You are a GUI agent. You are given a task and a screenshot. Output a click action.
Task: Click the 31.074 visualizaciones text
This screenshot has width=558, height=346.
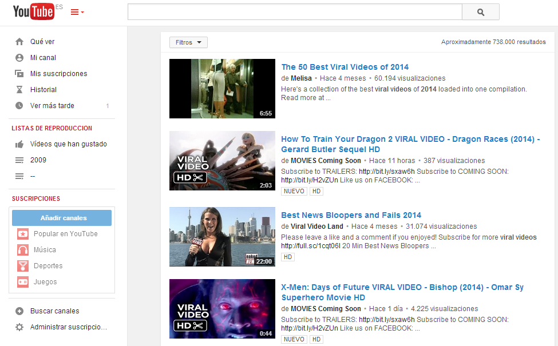441,226
